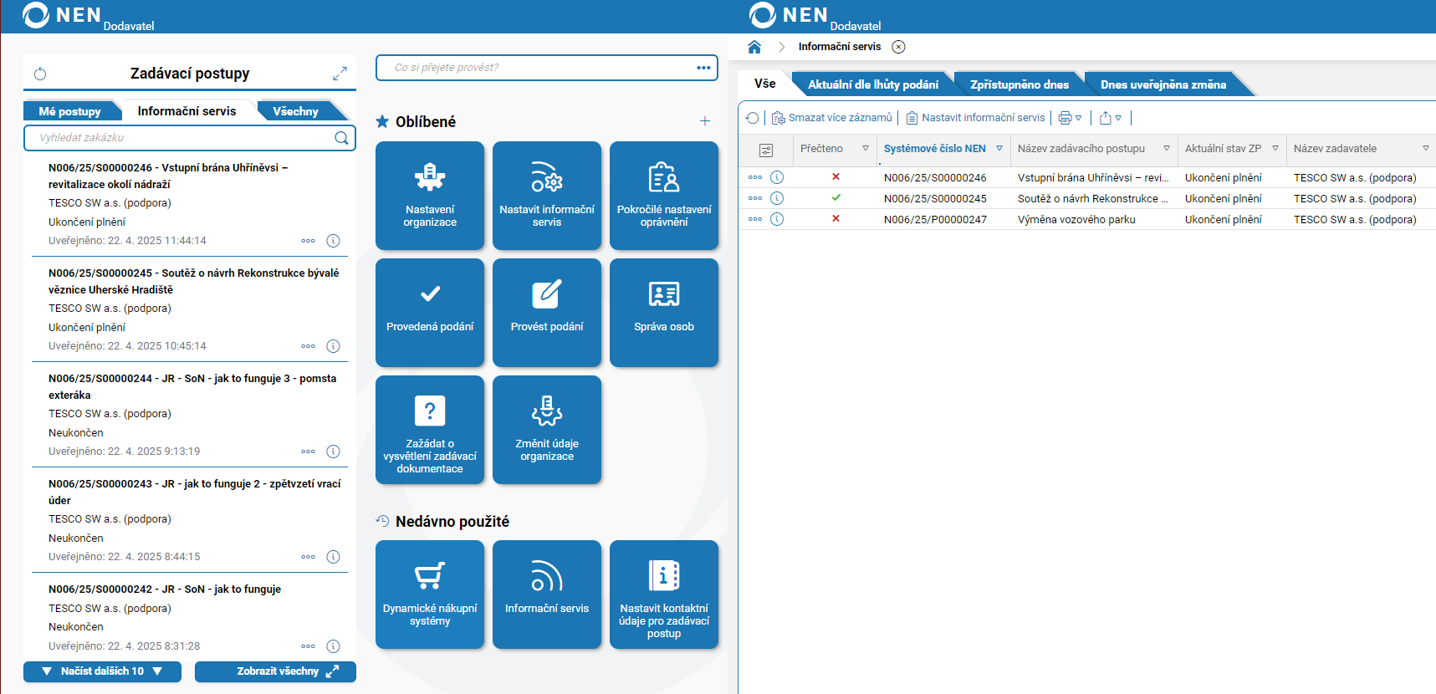Refresh the Zadávací postupy panel

click(40, 74)
